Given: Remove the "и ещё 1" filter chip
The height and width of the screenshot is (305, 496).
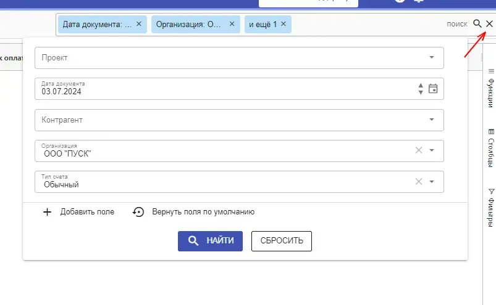Looking at the screenshot, I should point(284,24).
